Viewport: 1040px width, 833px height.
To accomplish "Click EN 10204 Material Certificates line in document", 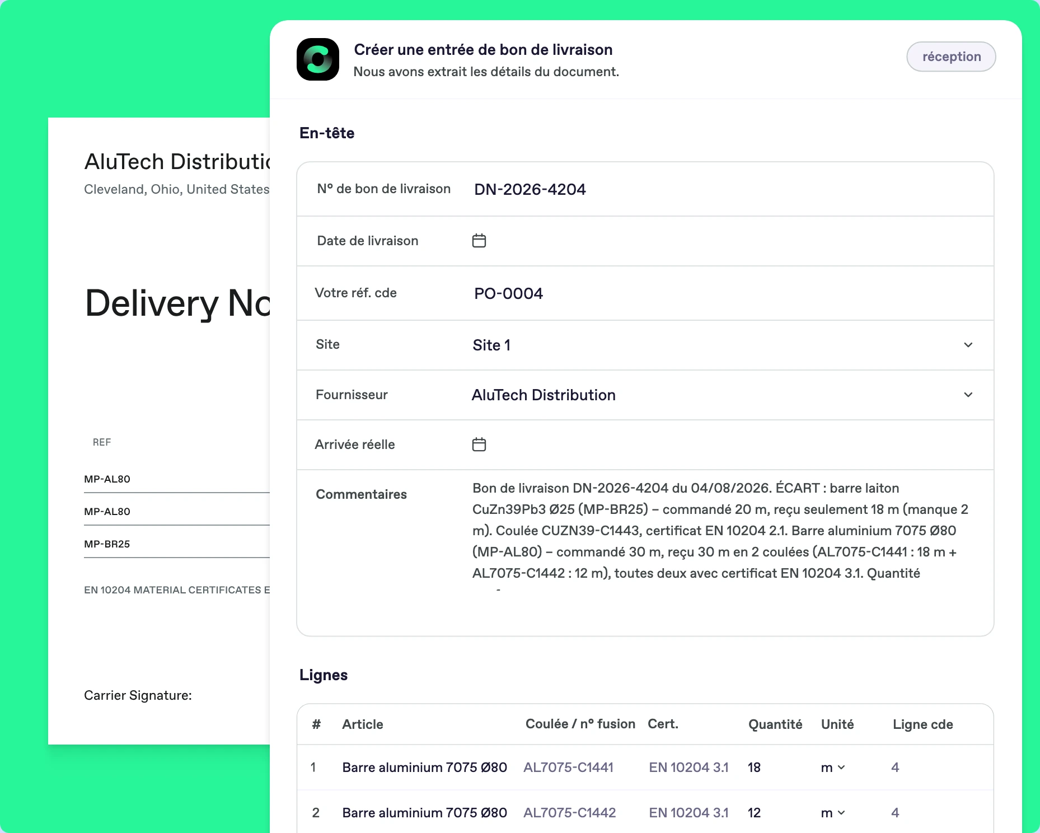I will pyautogui.click(x=177, y=590).
